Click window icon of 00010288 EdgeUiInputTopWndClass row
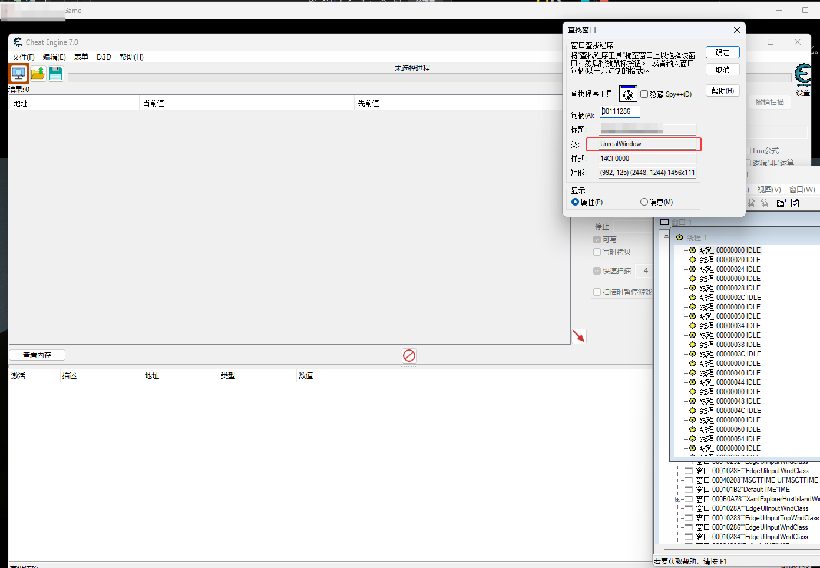820x568 pixels. (x=689, y=518)
